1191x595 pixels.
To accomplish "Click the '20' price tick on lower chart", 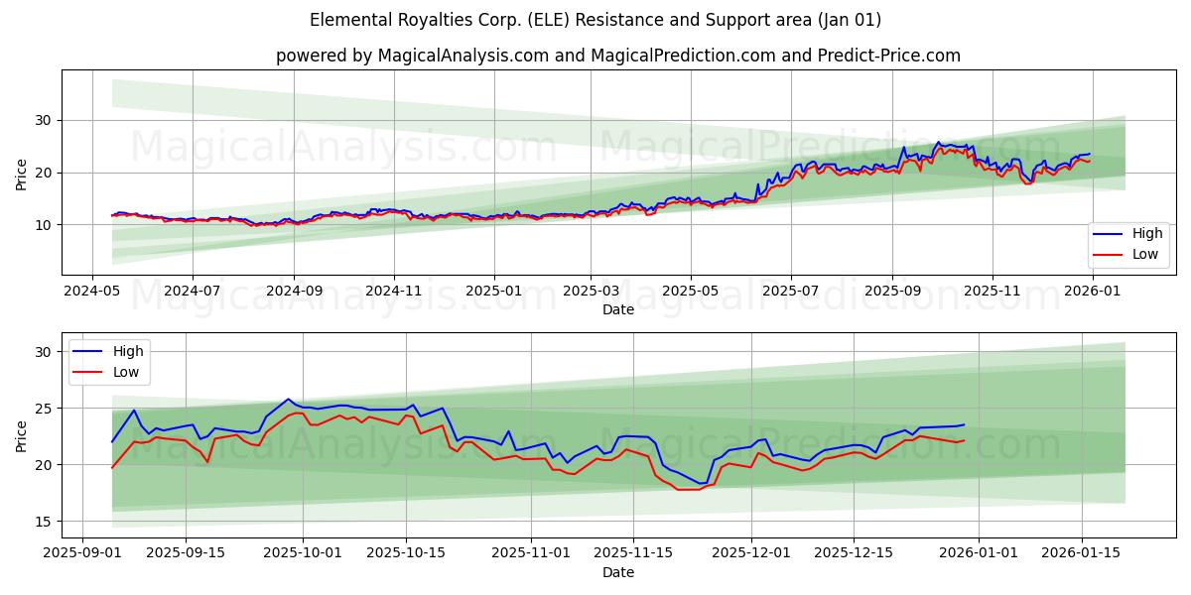I will [45, 464].
